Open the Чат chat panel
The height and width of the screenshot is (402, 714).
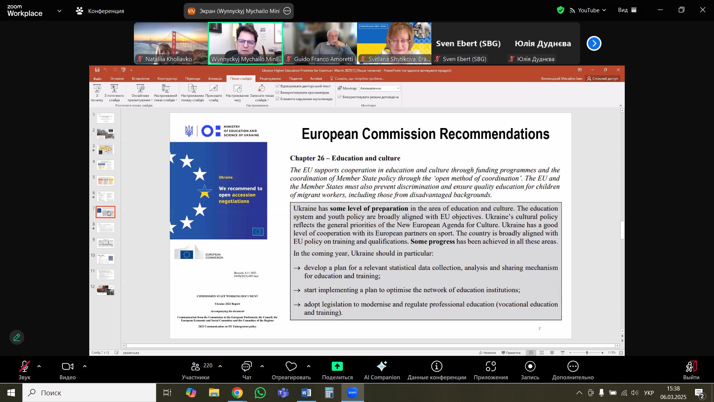(x=247, y=367)
